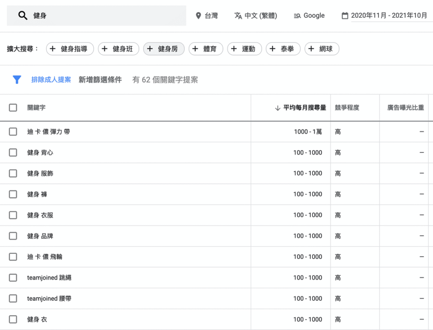Click 新增篩選條件 to add a filter
Image resolution: width=433 pixels, height=330 pixels.
point(100,80)
